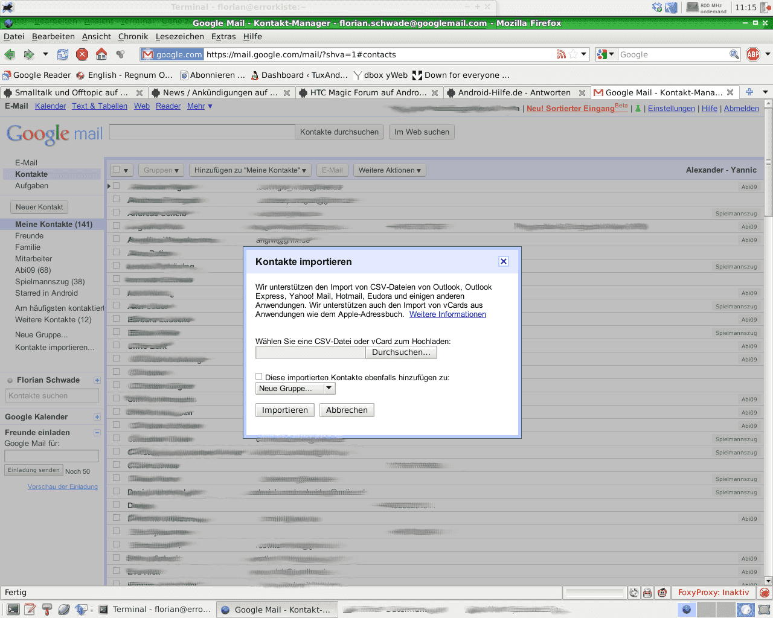Click the CPU frequency 800 MHz applet
This screenshot has height=618, width=773.
[706, 8]
